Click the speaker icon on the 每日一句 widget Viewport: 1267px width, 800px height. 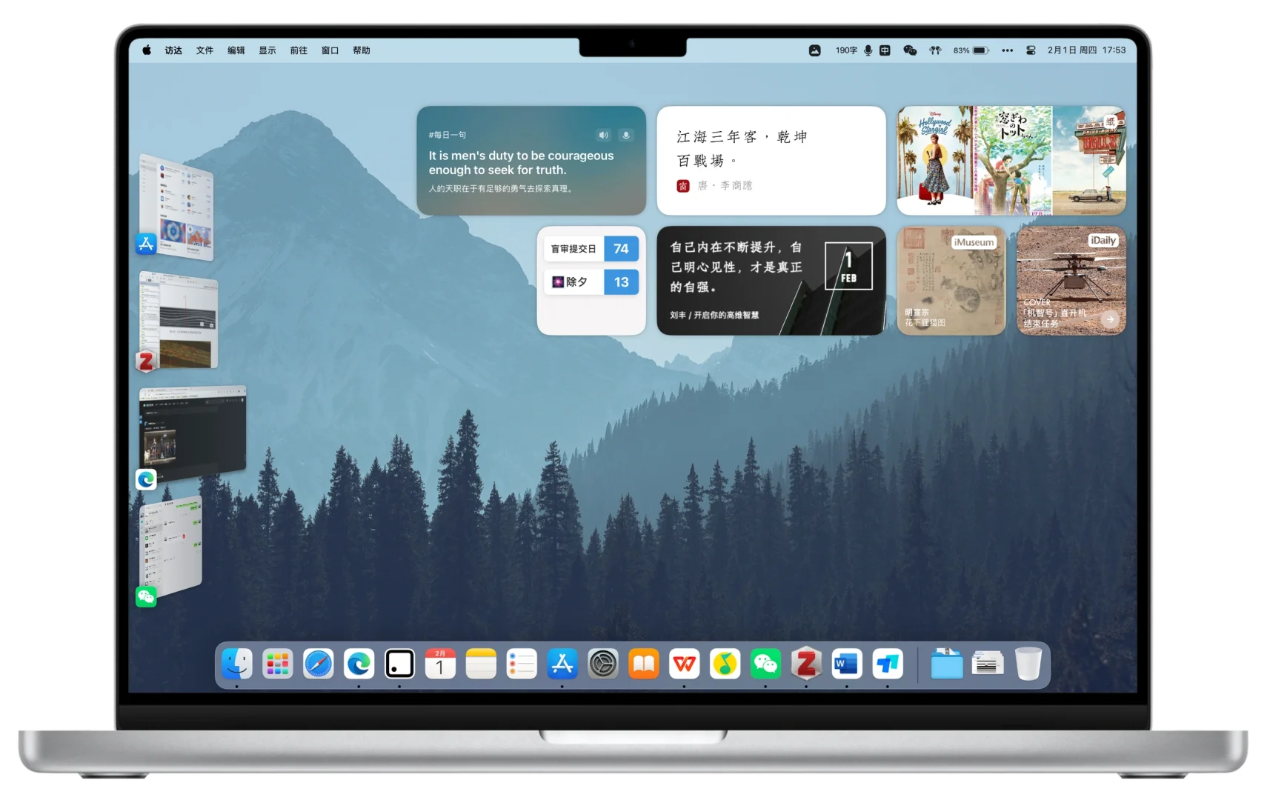coord(602,136)
